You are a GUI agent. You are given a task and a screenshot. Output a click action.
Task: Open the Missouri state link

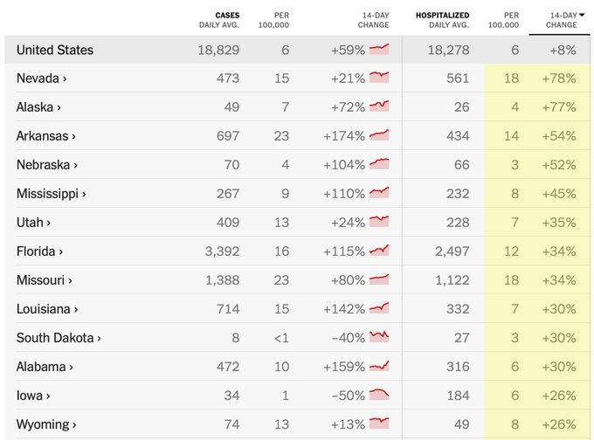click(44, 280)
